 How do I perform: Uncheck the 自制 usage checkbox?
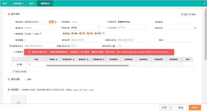[88, 33]
